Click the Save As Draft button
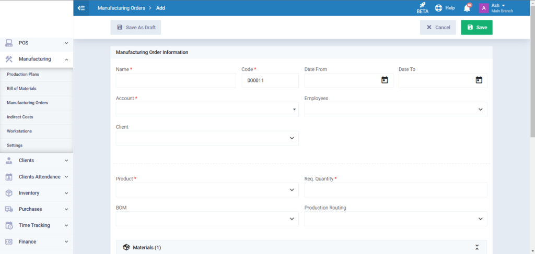The width and height of the screenshot is (535, 254). (x=136, y=28)
